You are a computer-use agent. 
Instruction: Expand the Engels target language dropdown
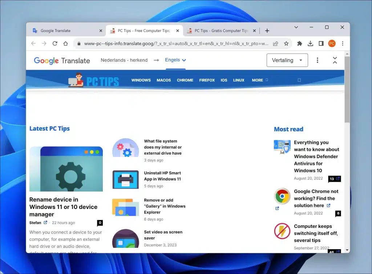[x=175, y=60]
